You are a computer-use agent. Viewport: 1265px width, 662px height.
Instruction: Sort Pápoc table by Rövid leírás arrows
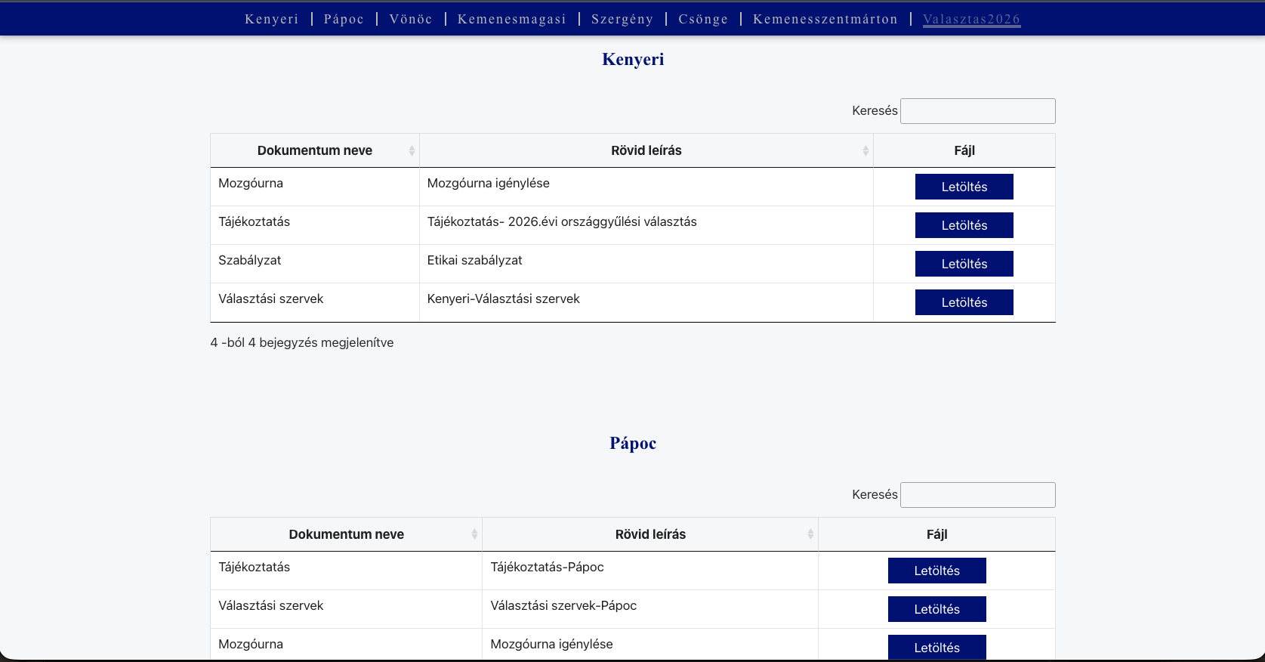(x=810, y=534)
